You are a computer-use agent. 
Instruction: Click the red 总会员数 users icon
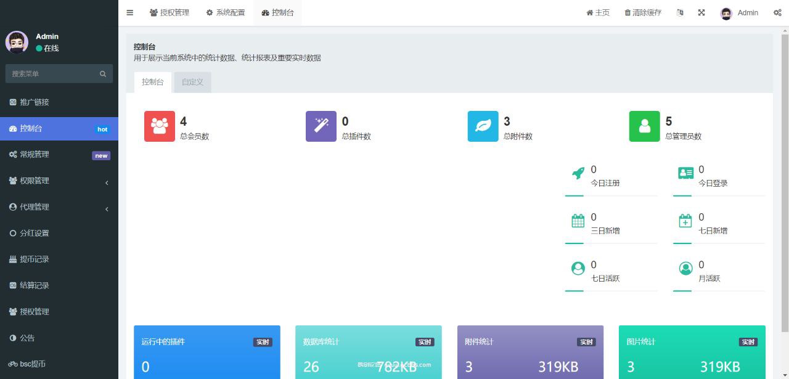coord(160,126)
